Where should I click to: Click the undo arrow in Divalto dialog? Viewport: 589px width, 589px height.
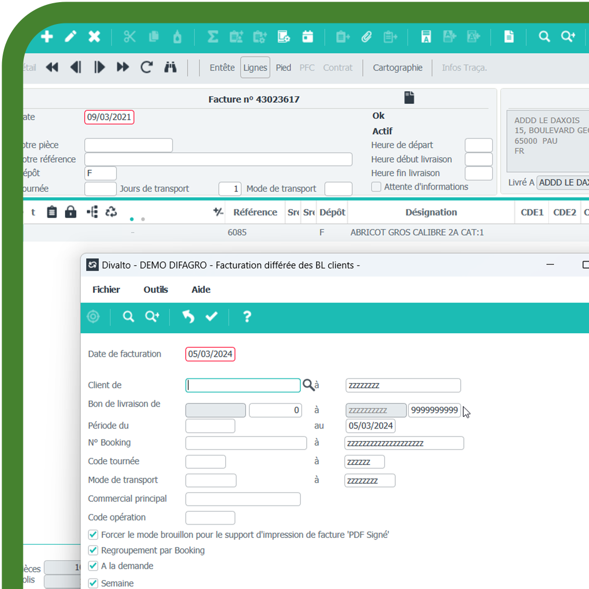tap(188, 316)
